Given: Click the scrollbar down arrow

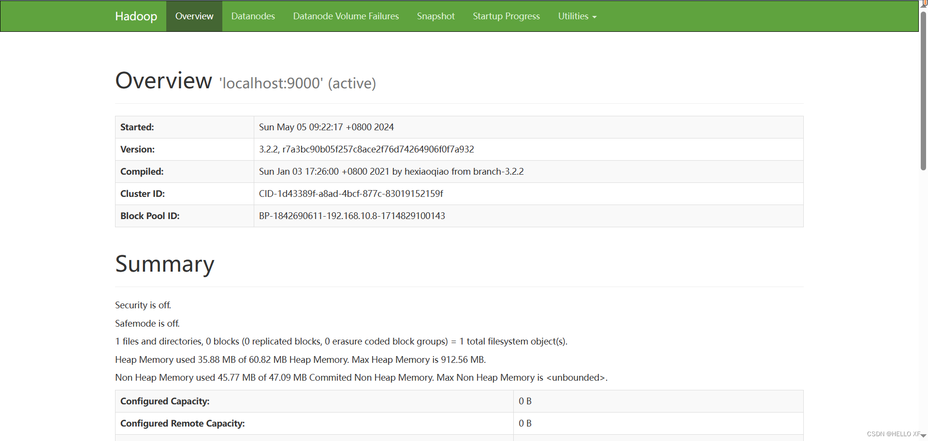Looking at the screenshot, I should pos(923,436).
